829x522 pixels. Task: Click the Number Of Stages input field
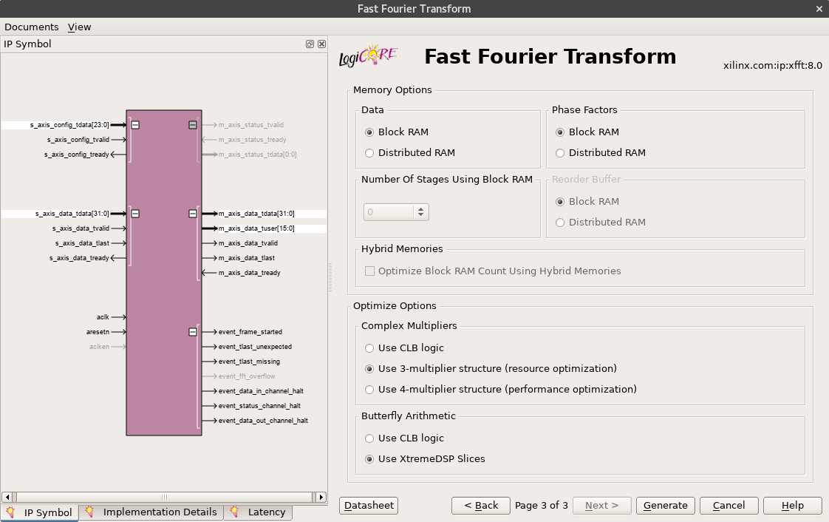(x=389, y=212)
